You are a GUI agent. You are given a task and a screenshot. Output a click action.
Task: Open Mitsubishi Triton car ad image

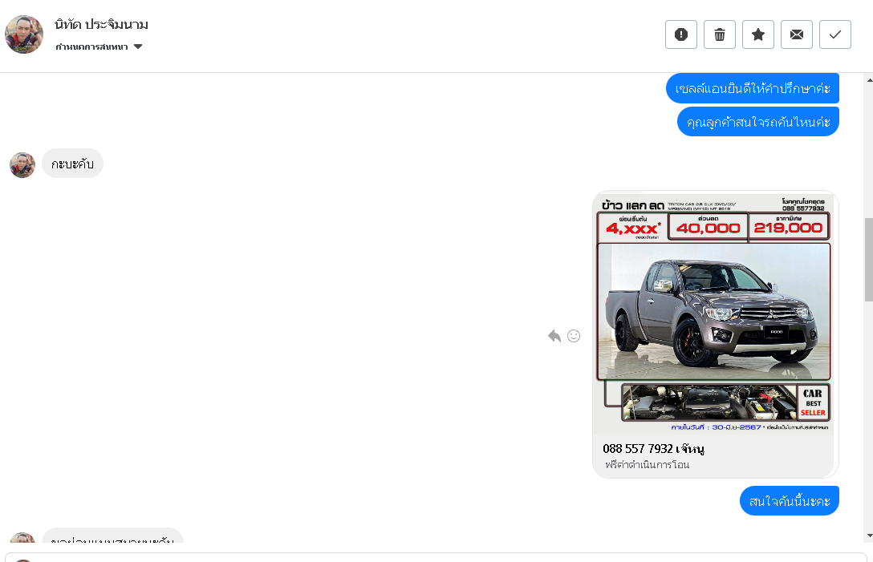pyautogui.click(x=715, y=313)
